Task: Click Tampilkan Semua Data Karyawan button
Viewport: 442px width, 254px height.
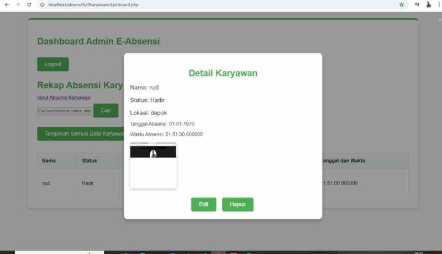Action: coord(81,133)
